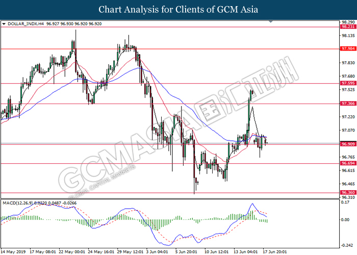The height and width of the screenshot is (255, 357).
Task: Click the 24 May 16:01 time label
Action: (x=101, y=252)
